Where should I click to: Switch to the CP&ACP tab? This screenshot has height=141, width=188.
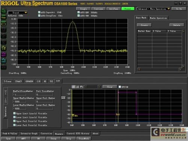point(18,81)
